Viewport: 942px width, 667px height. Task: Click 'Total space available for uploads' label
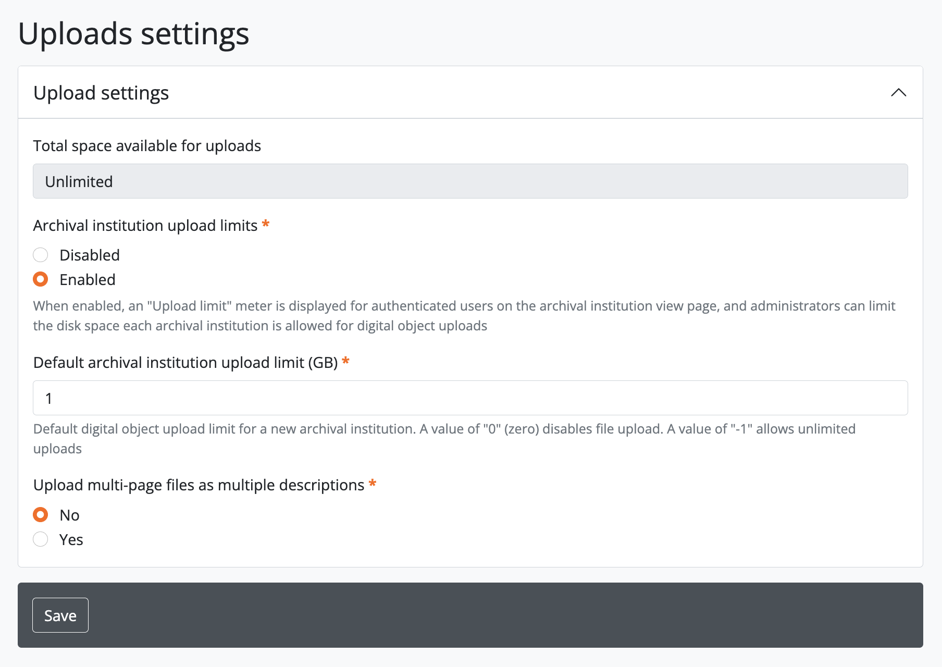[x=147, y=146]
